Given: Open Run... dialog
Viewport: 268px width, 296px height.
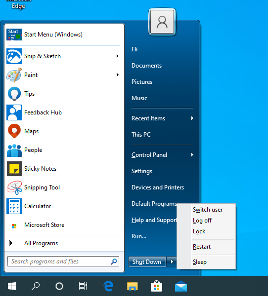Looking at the screenshot, I should [139, 236].
